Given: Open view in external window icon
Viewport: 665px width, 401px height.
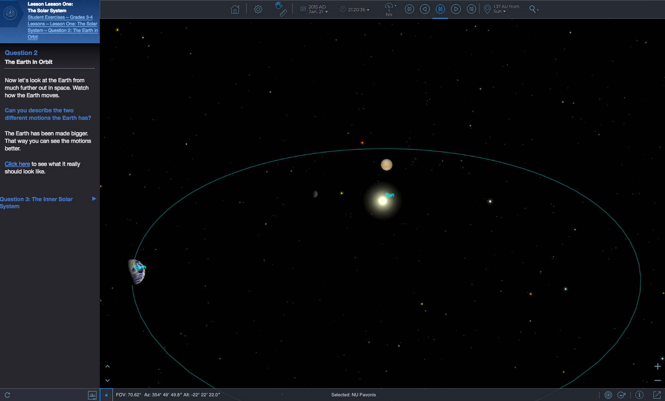Looking at the screenshot, I should (x=657, y=395).
